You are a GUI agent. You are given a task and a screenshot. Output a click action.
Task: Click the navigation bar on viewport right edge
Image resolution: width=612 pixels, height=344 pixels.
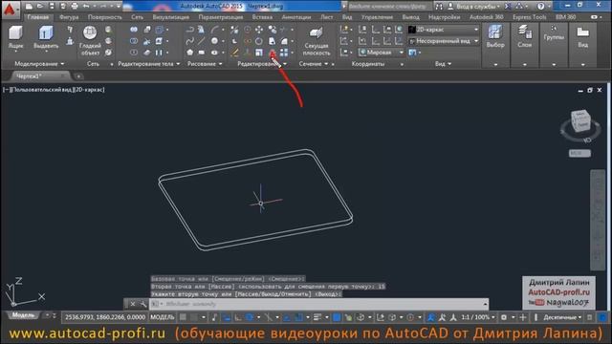point(598,220)
